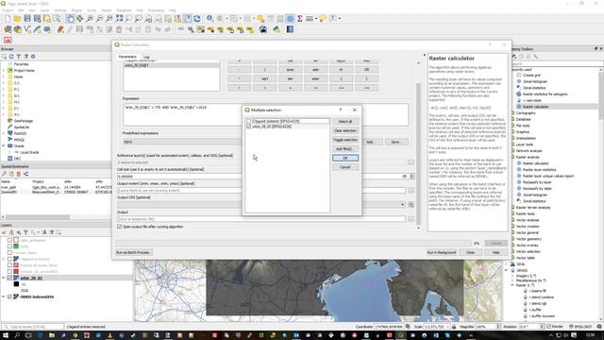Click the Open Layer Styling icon in Layers
This screenshot has height=340, width=604.
(x=4, y=232)
